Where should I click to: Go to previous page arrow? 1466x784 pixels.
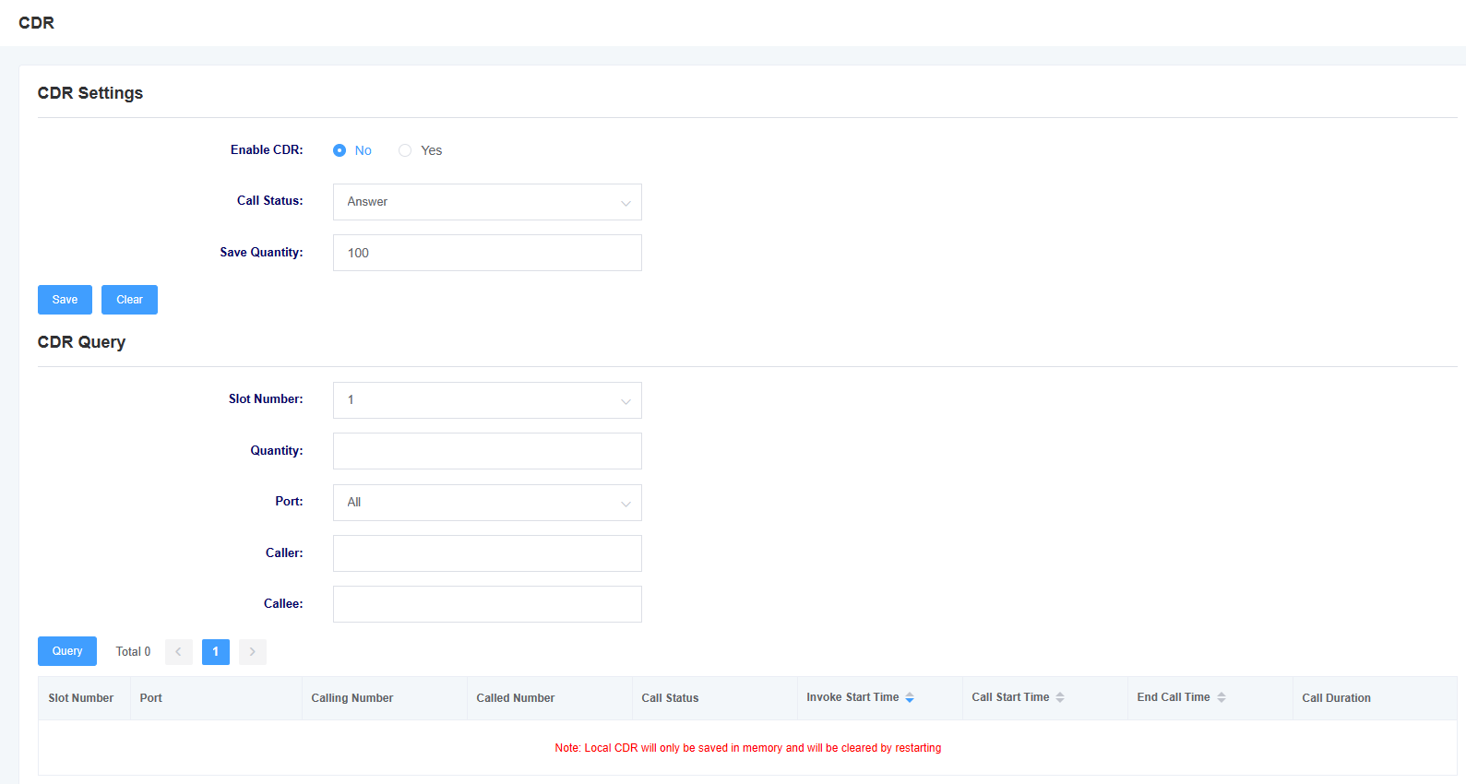(179, 652)
